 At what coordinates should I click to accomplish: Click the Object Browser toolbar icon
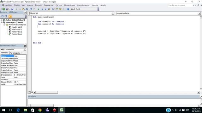pyautogui.click(x=60, y=9)
